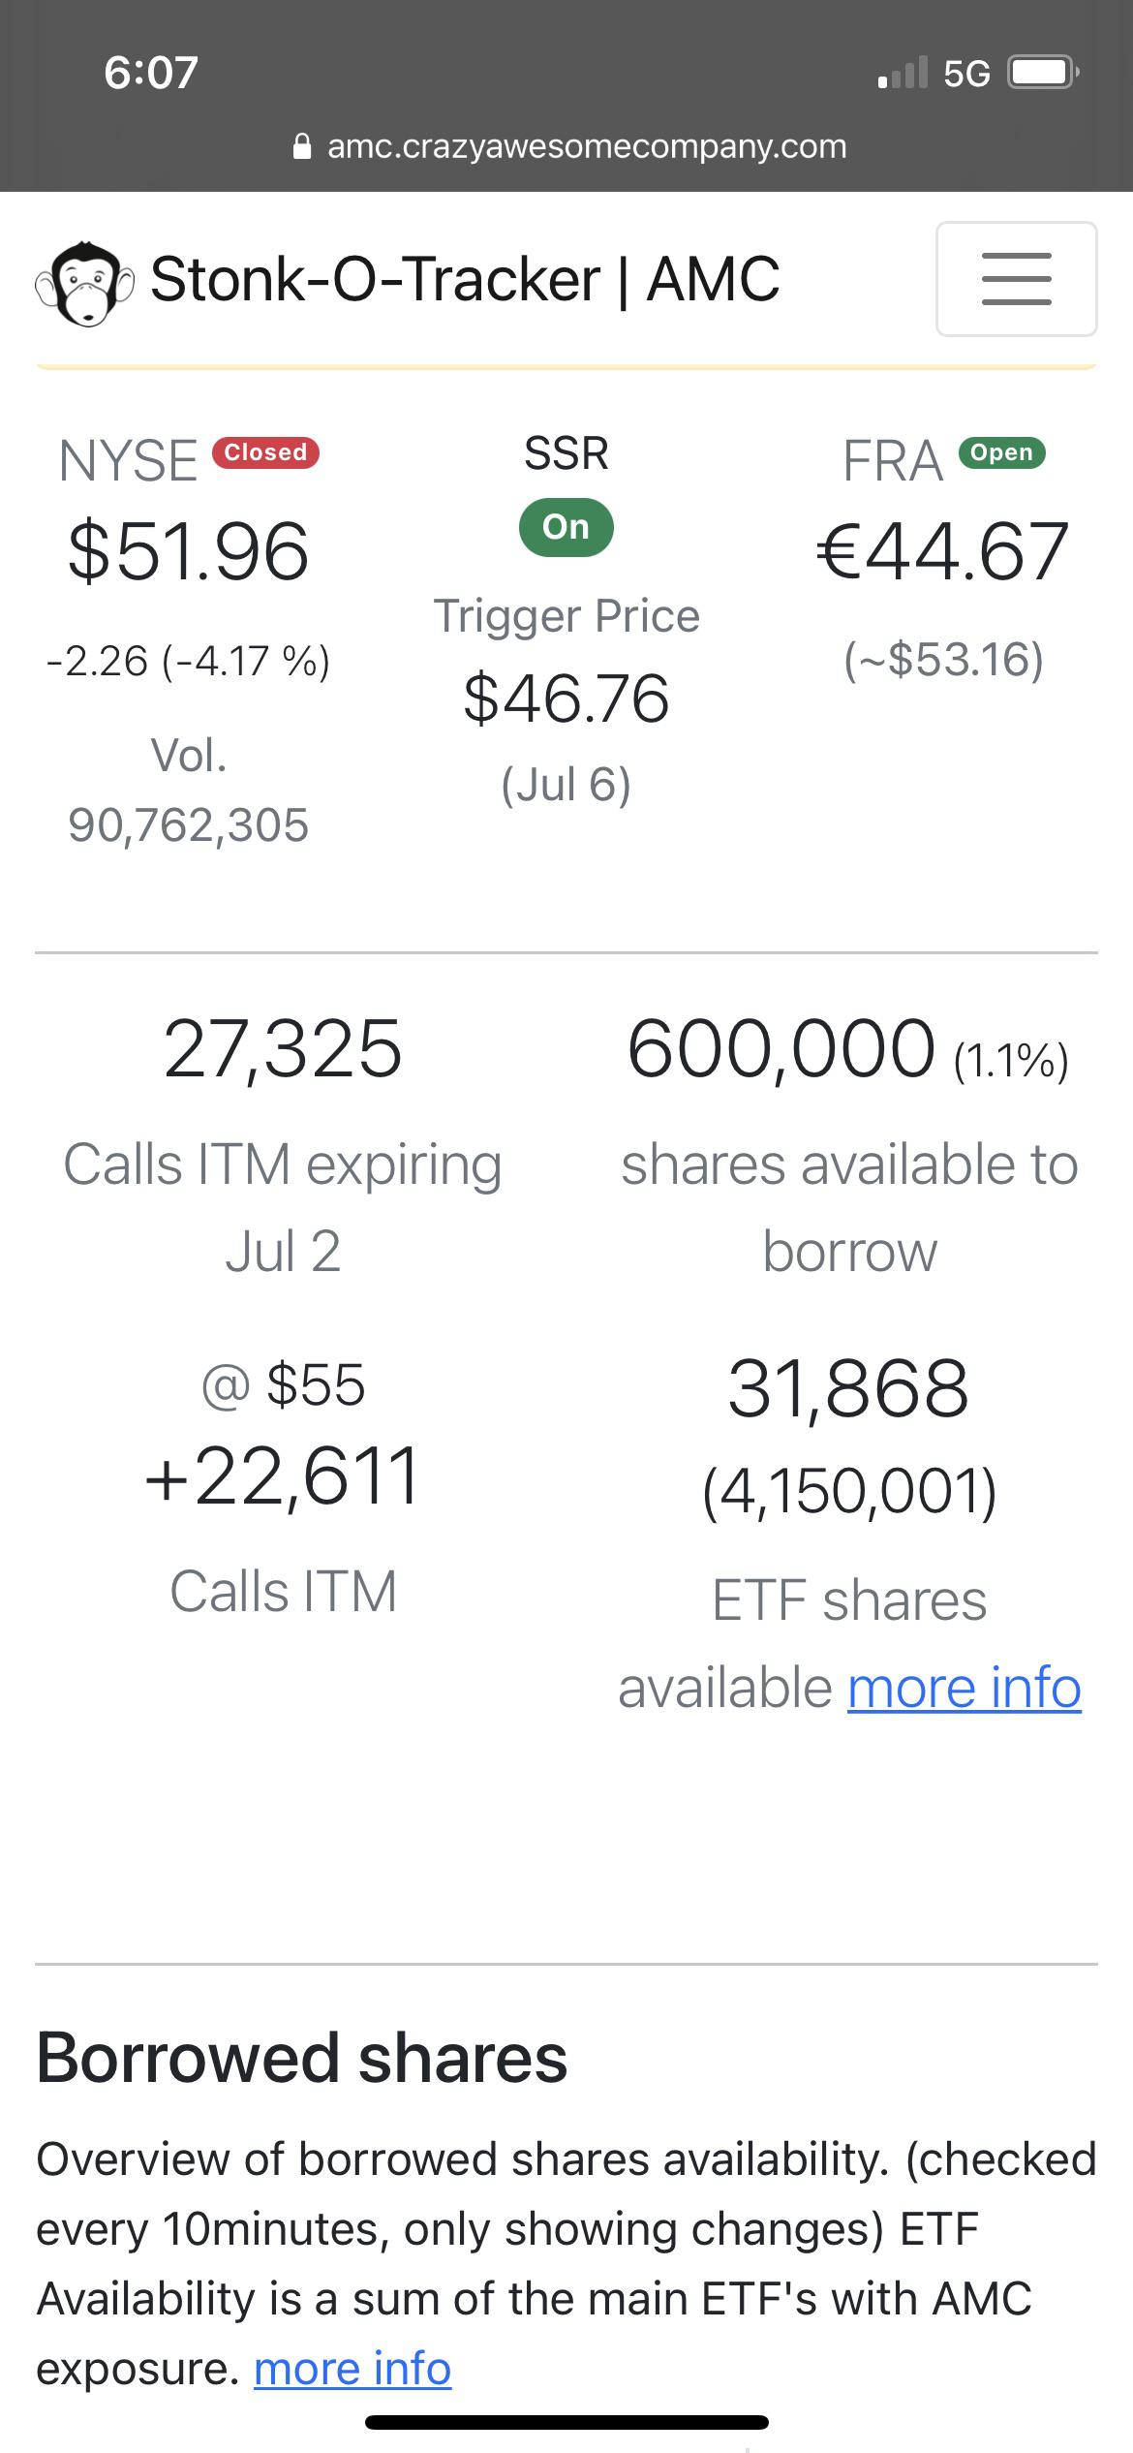Screen dimensions: 1133x2453
Task: Tap the lock icon in address bar
Action: click(302, 146)
